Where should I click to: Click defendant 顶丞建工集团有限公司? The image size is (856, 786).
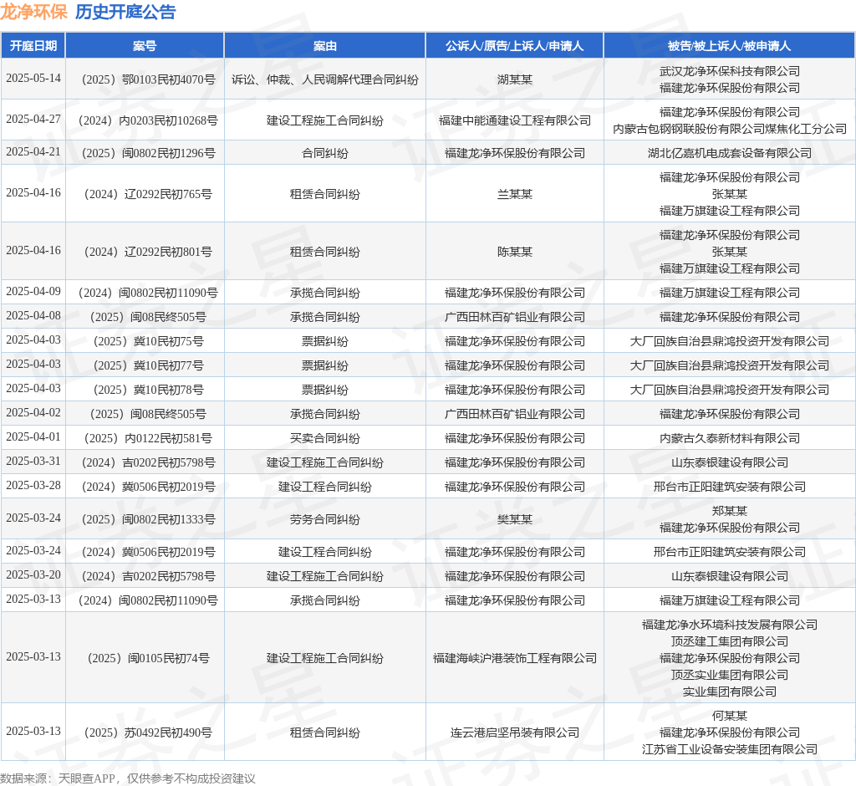729,642
